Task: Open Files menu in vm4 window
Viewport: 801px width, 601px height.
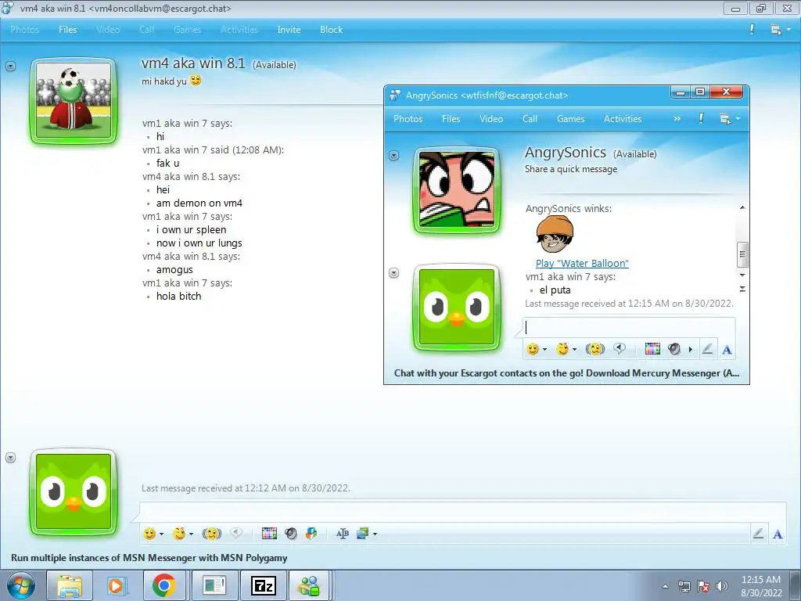Action: tap(68, 30)
